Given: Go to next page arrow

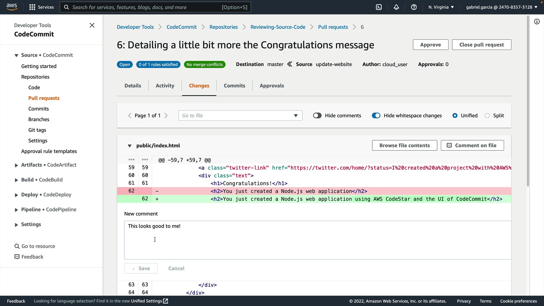Looking at the screenshot, I should point(166,116).
